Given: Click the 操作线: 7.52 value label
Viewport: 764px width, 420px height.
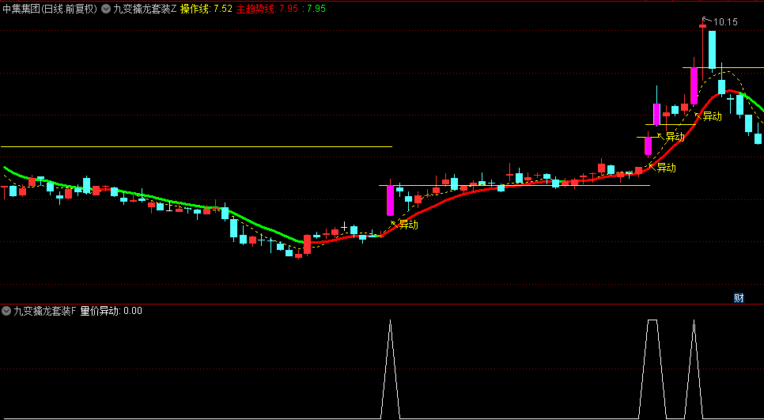Looking at the screenshot, I should (x=206, y=9).
